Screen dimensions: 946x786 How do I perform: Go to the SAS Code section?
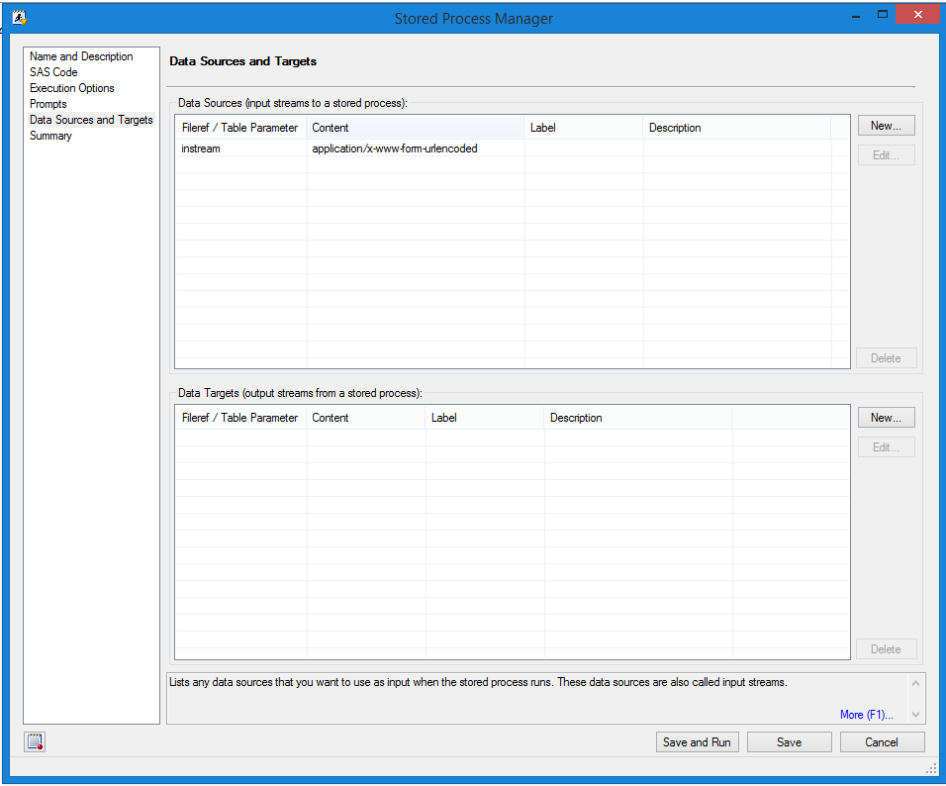pyautogui.click(x=53, y=72)
